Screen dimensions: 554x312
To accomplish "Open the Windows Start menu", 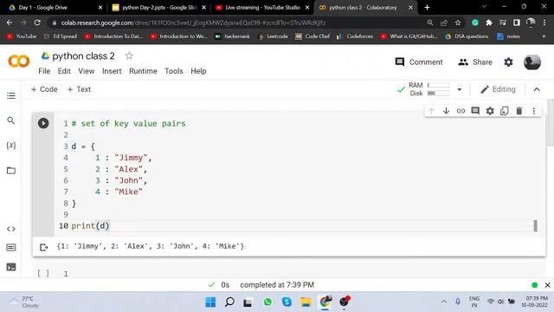I will (x=210, y=302).
